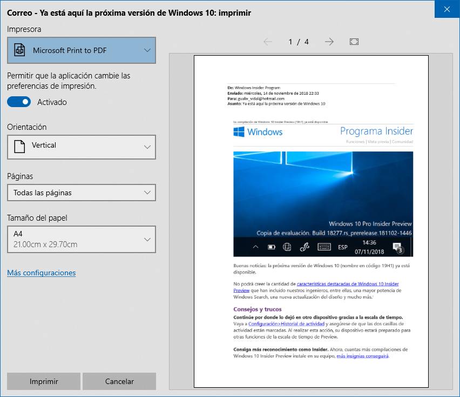Click the Windows logo in the previewed email
The width and height of the screenshot is (460, 397).
(x=239, y=131)
